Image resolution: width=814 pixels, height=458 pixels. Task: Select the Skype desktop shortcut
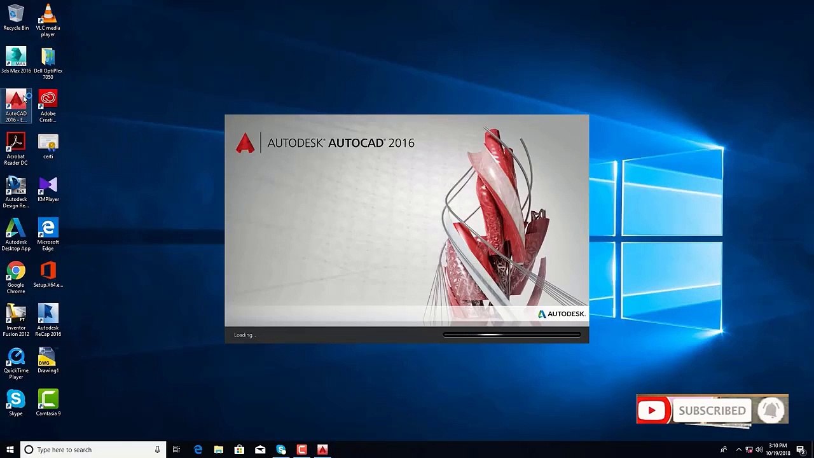pos(16,403)
